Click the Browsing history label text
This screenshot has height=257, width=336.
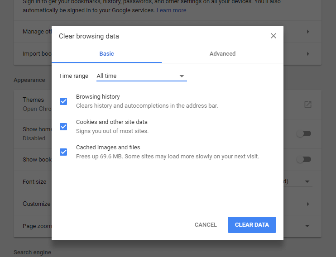tap(98, 97)
